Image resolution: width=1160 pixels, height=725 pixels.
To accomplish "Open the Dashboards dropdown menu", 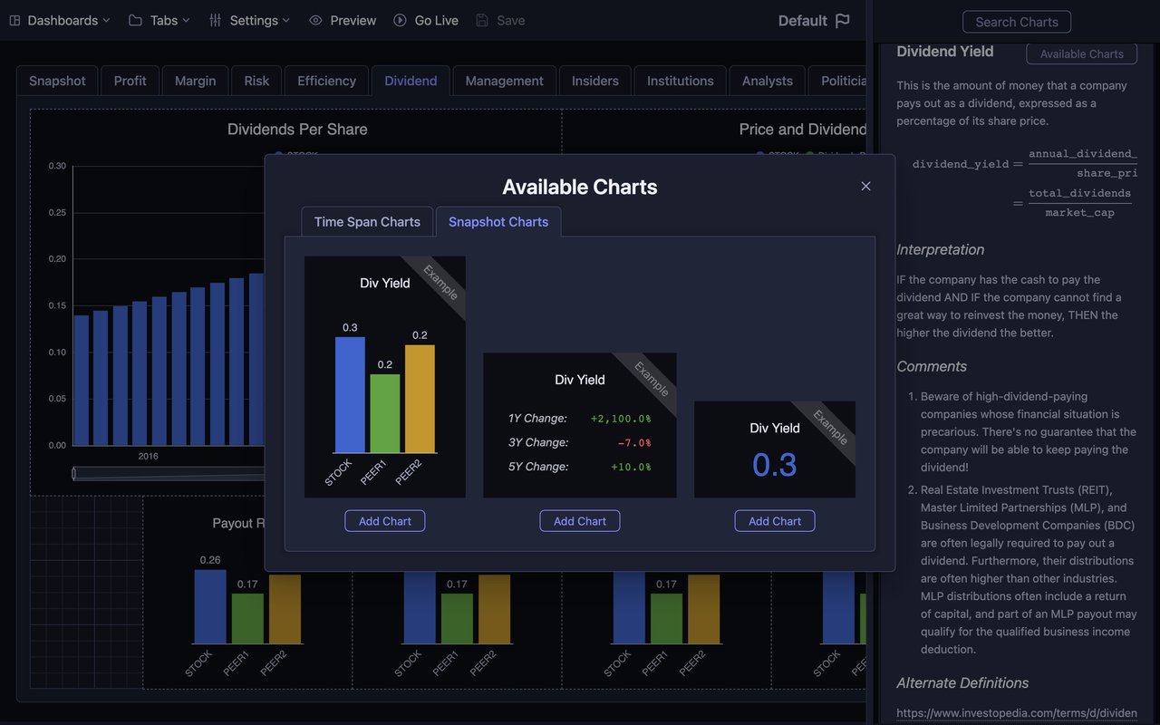I will tap(60, 20).
